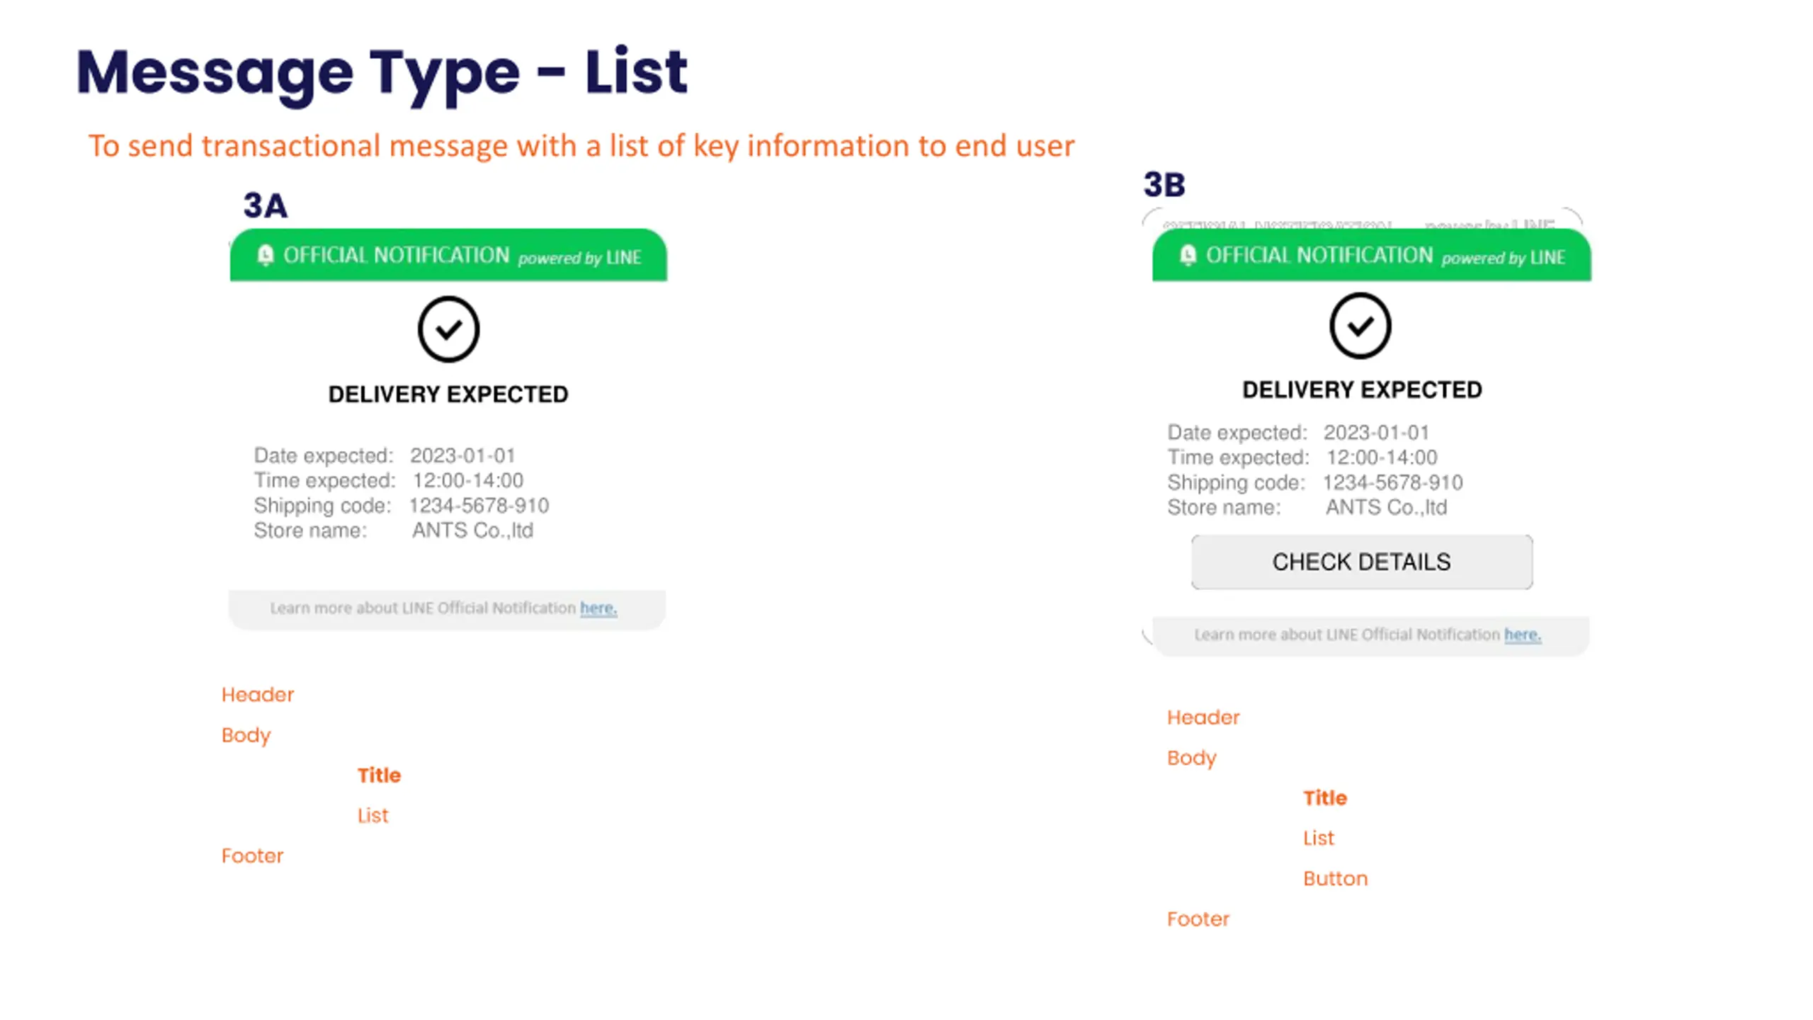The image size is (1813, 1020).
Task: Click the 3B time expected value 12:00-14:00
Action: [1381, 458]
